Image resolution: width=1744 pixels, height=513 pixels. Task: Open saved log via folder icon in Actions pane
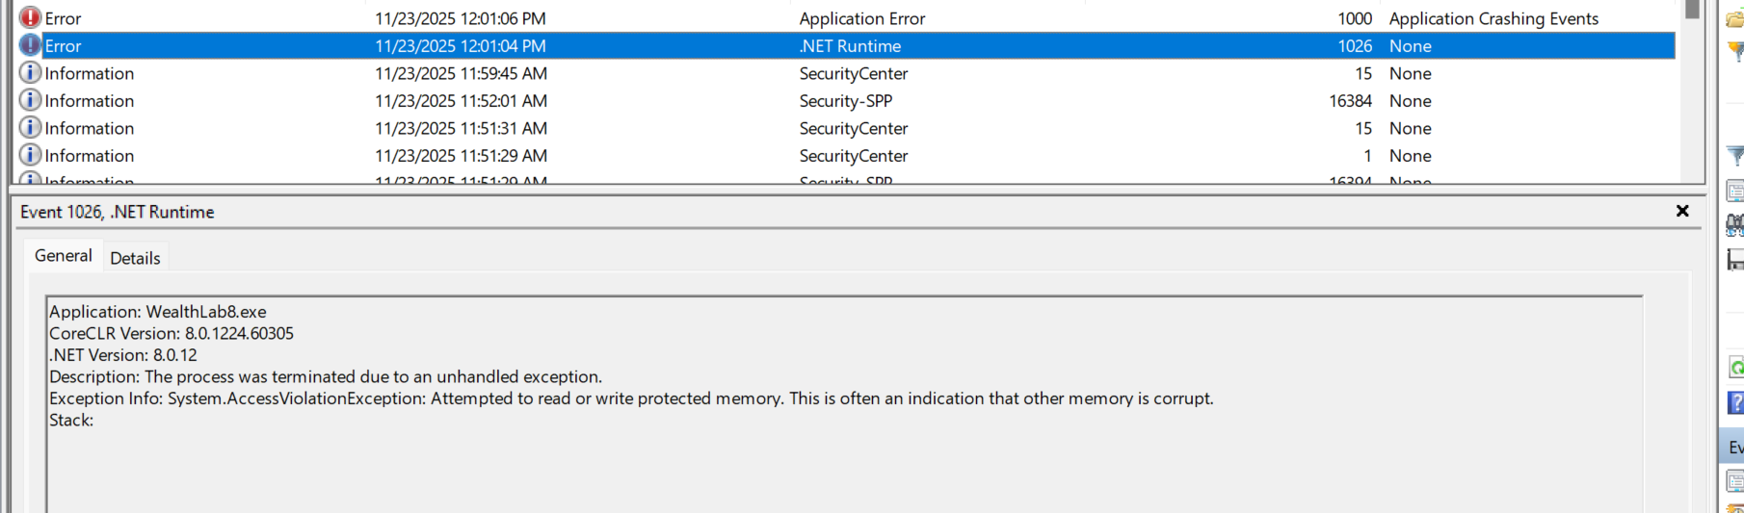point(1734,19)
